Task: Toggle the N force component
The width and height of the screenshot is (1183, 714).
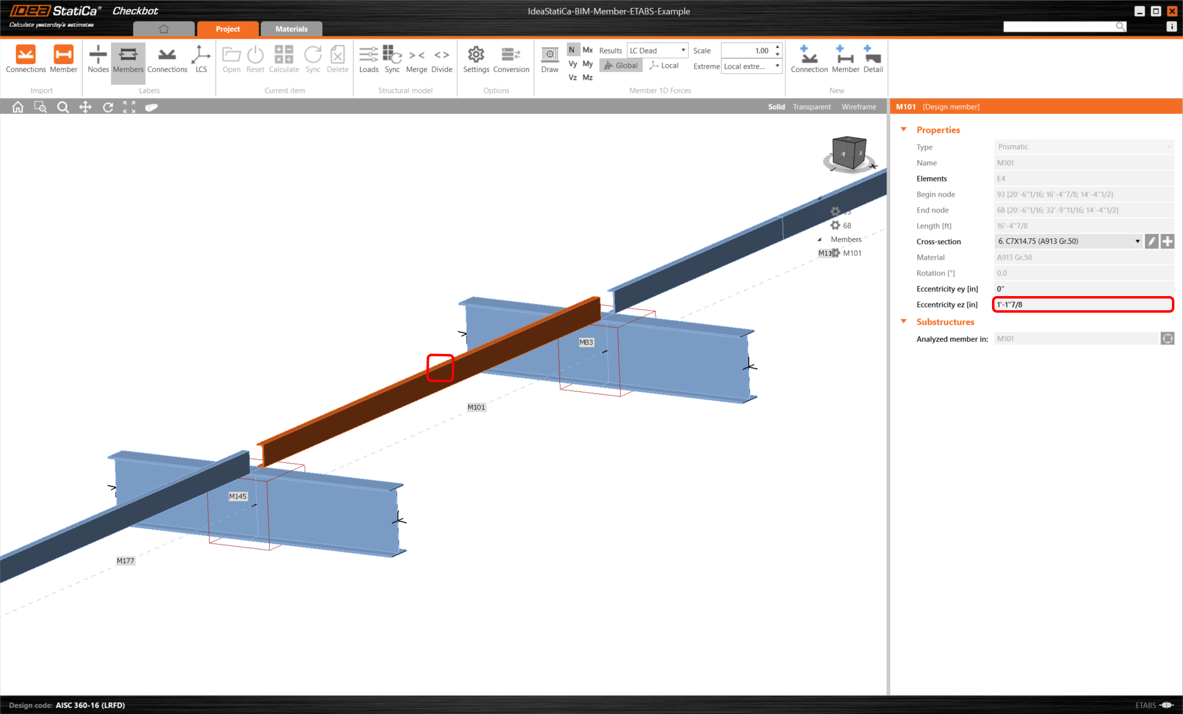Action: point(572,50)
